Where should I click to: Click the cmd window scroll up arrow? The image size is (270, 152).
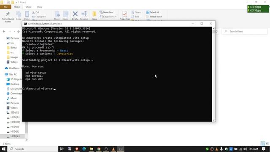pos(214,28)
